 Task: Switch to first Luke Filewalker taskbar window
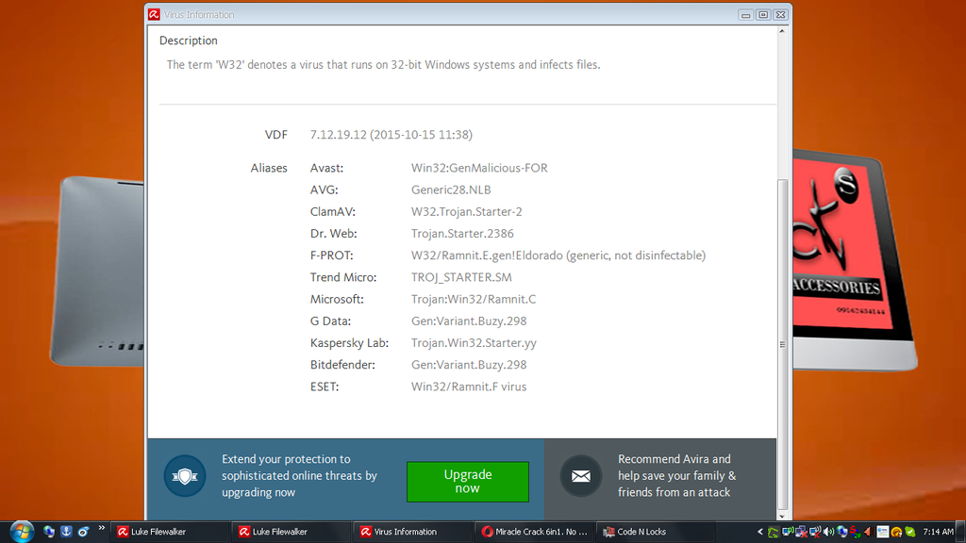[168, 532]
